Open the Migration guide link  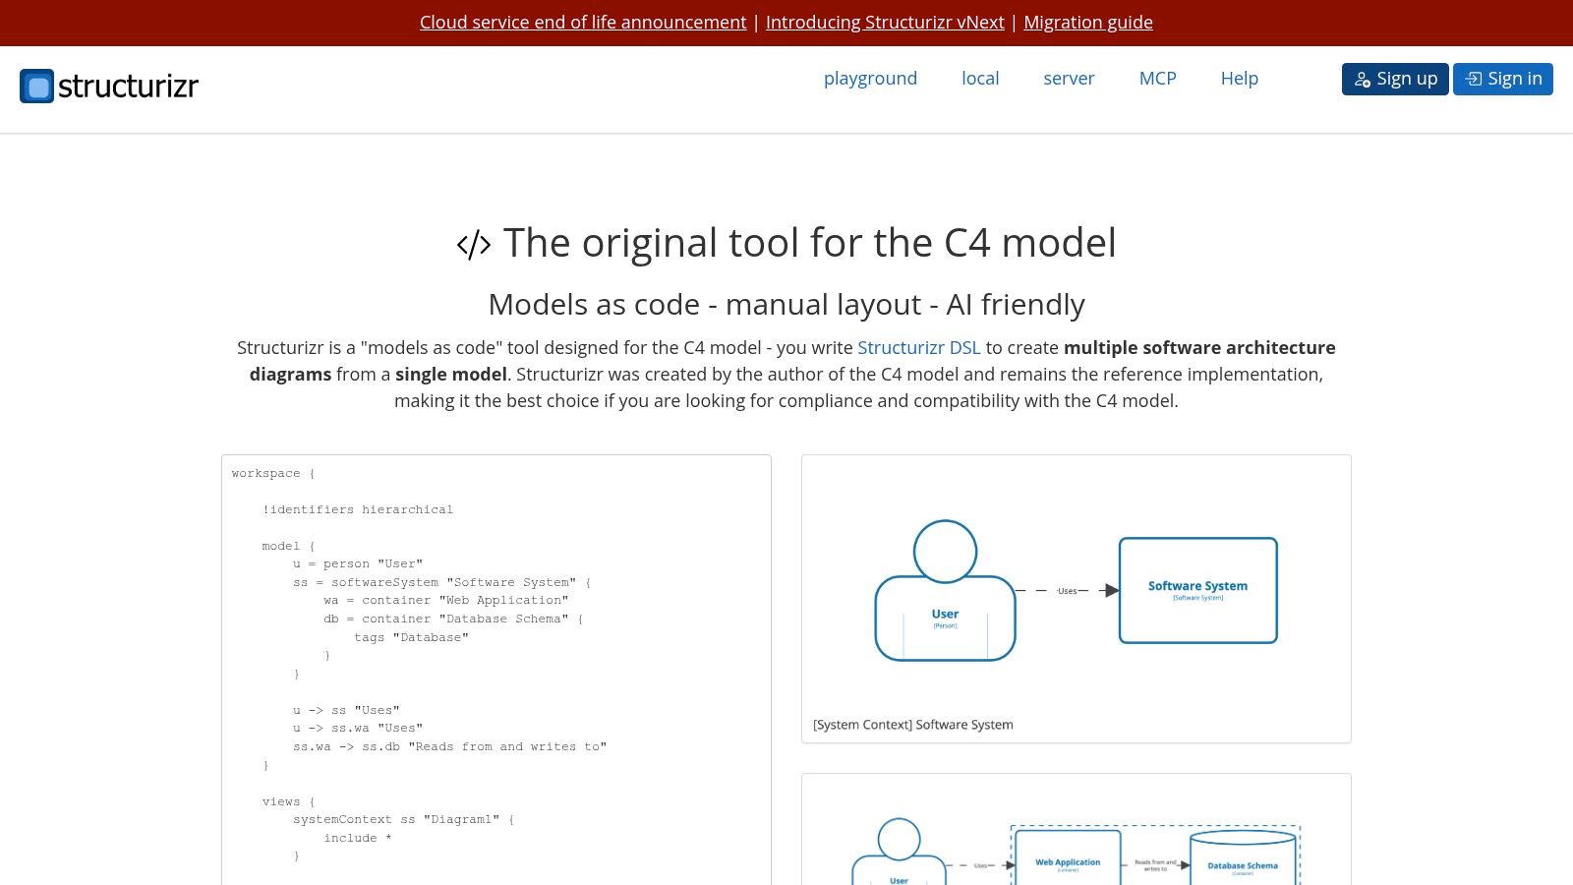(x=1088, y=22)
